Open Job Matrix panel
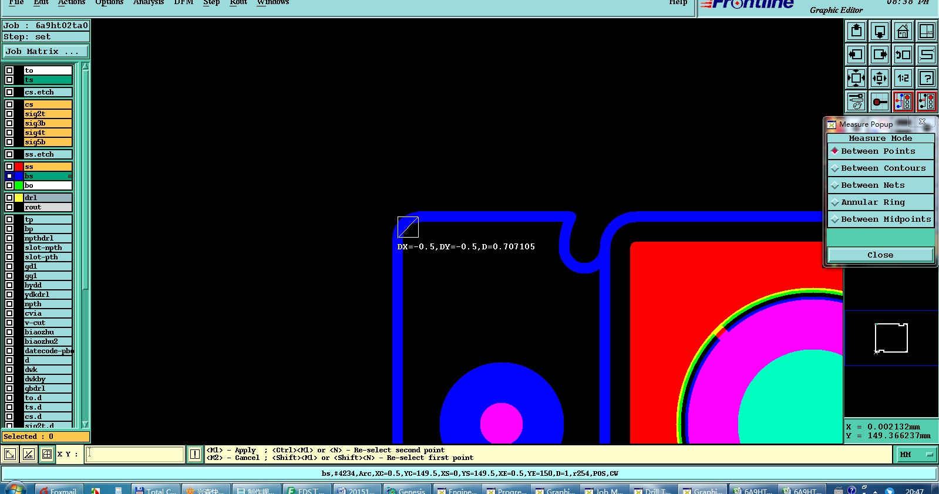 coord(46,52)
